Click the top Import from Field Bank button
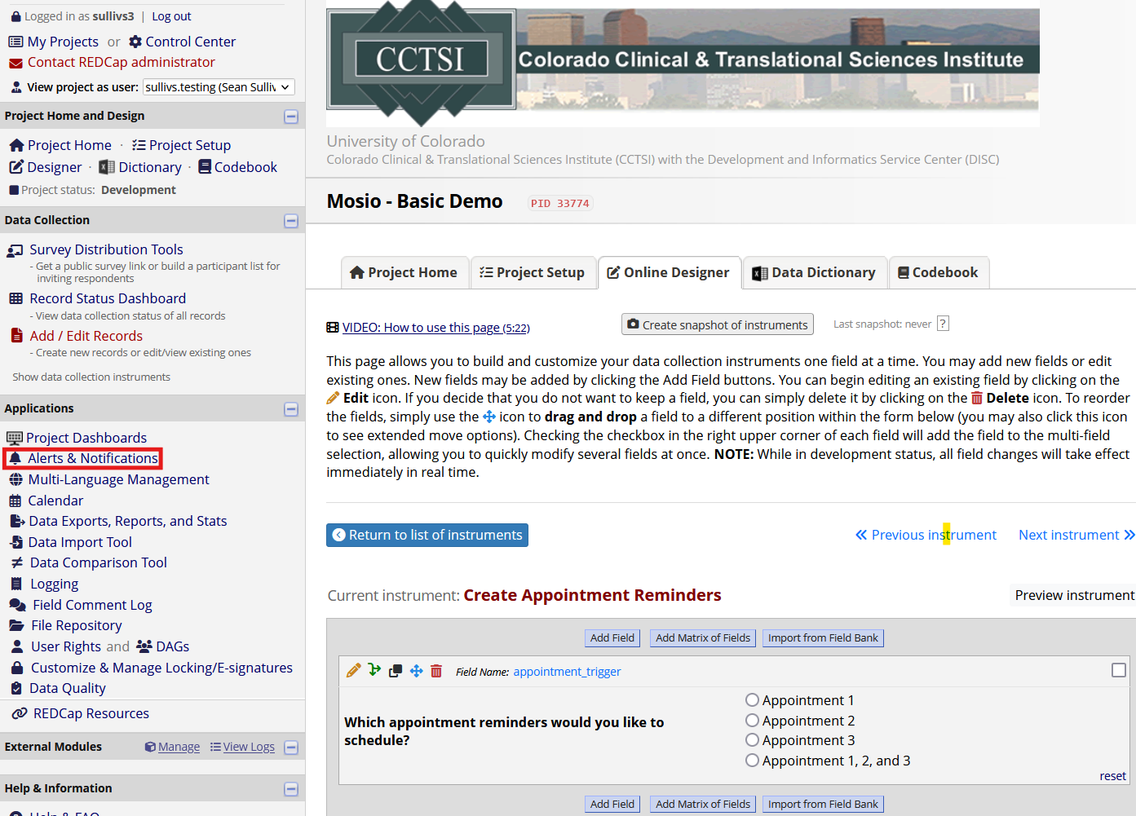1136x816 pixels. point(823,638)
